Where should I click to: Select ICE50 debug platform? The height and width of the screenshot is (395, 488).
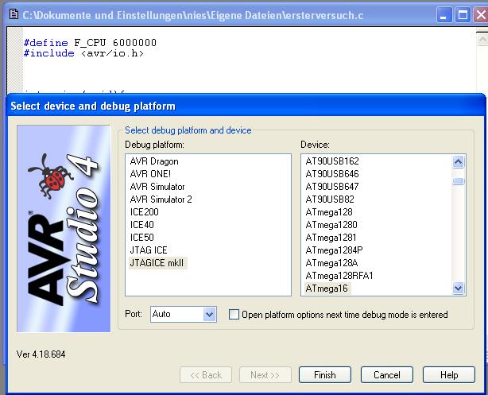[x=142, y=238]
